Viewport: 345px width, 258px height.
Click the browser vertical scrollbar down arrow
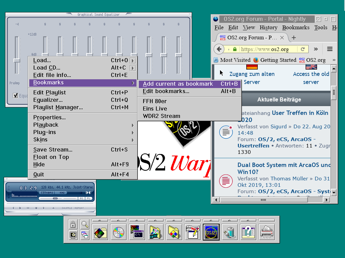334,192
